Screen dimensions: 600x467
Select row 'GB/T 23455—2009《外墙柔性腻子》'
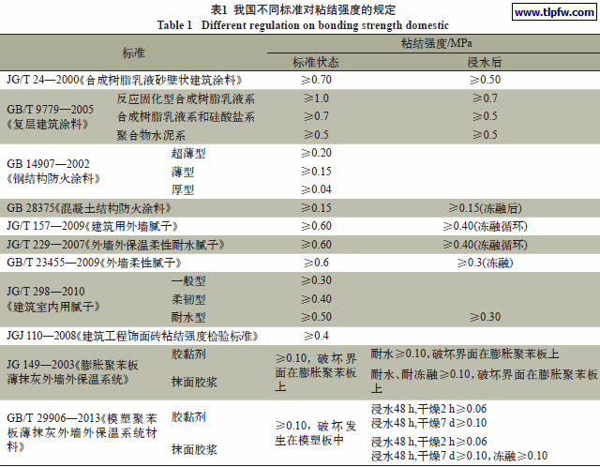(300, 263)
